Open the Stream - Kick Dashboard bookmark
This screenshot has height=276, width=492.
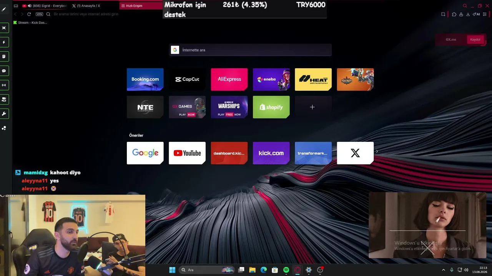click(x=30, y=23)
